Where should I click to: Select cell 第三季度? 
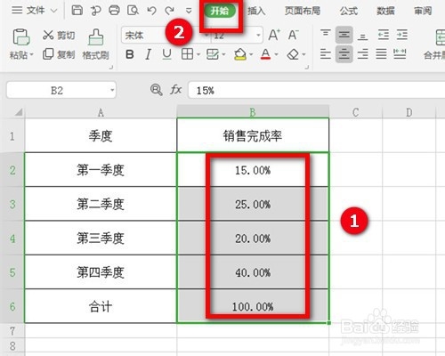click(101, 238)
